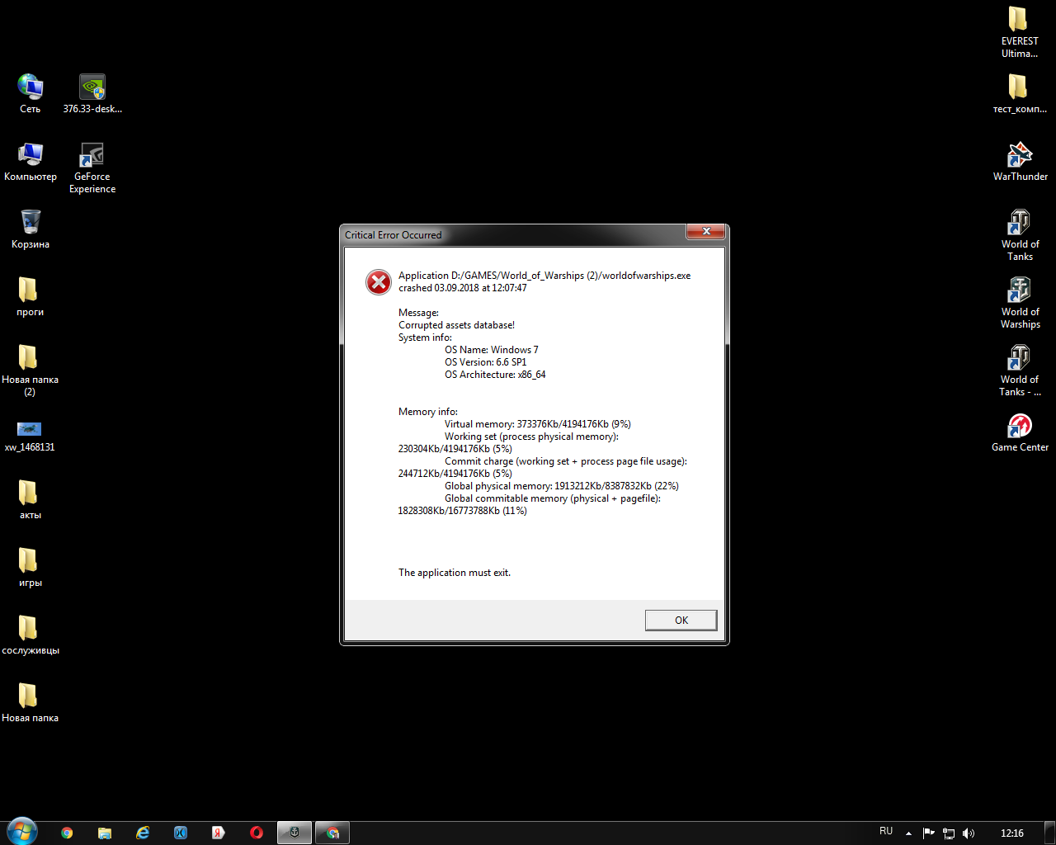The height and width of the screenshot is (845, 1056).
Task: Open the Windows Start menu
Action: click(21, 832)
